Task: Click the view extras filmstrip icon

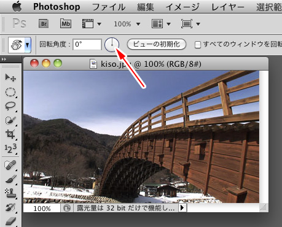Action: (88, 24)
